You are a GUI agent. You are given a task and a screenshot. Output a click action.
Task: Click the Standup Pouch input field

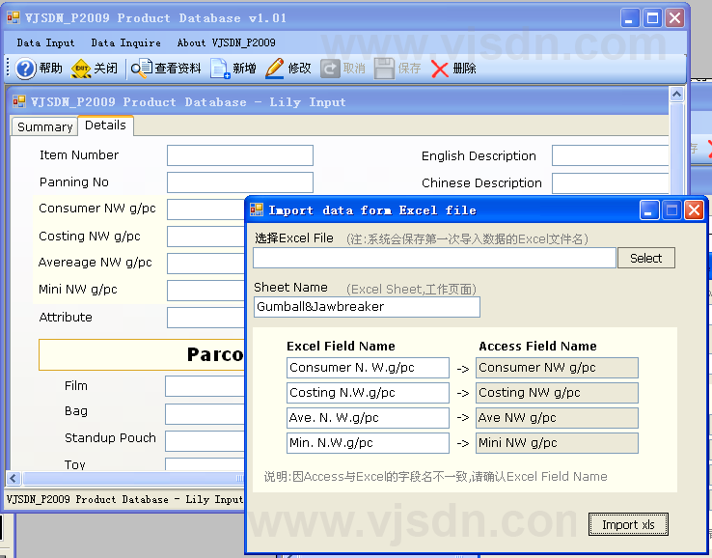[205, 441]
